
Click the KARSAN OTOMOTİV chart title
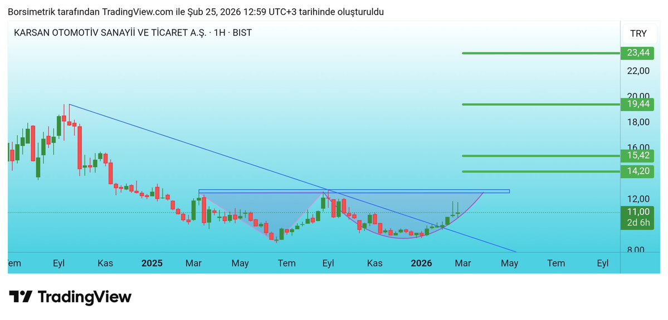coord(133,33)
